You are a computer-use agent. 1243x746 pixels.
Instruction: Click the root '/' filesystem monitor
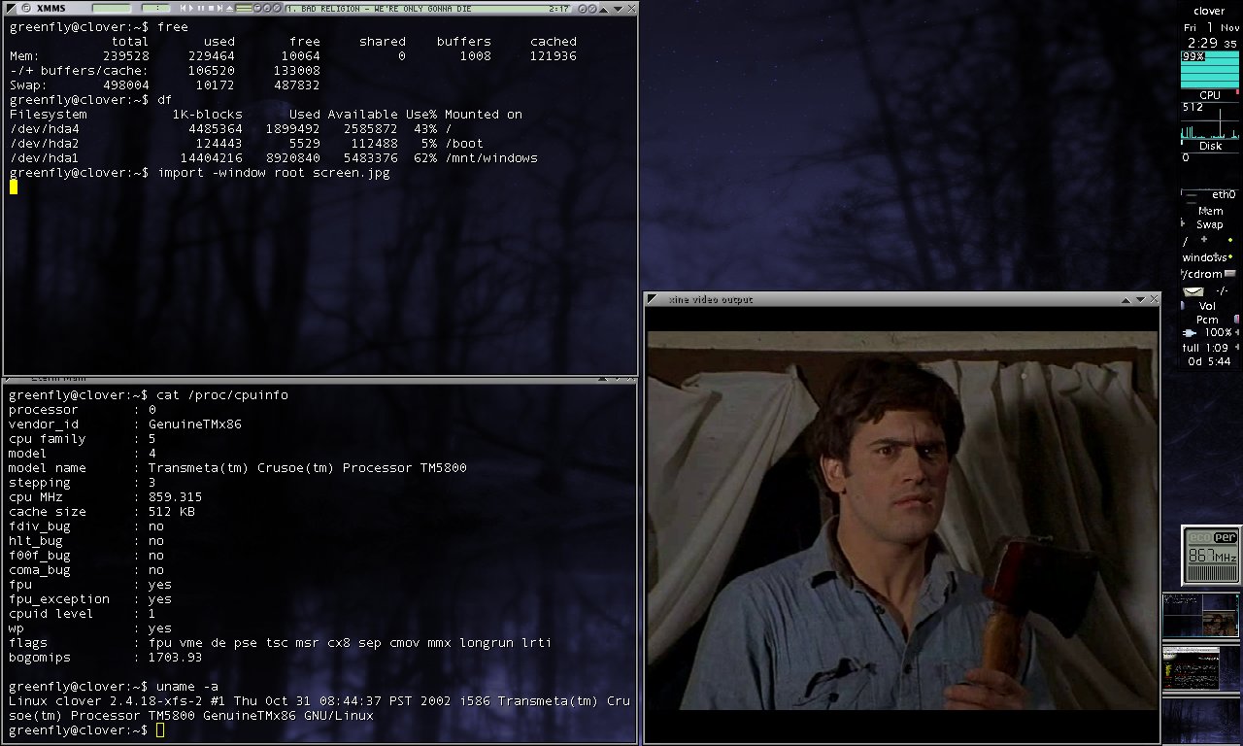click(x=1210, y=240)
